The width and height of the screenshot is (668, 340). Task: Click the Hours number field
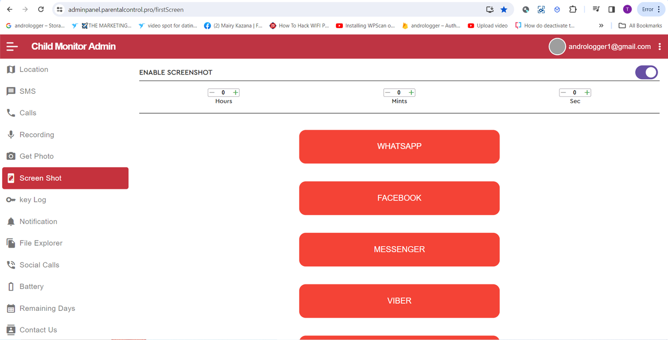click(x=223, y=93)
